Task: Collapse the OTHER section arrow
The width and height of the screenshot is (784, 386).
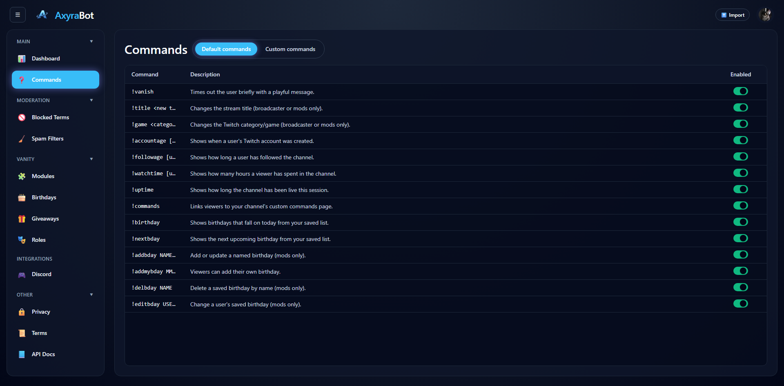Action: tap(91, 295)
